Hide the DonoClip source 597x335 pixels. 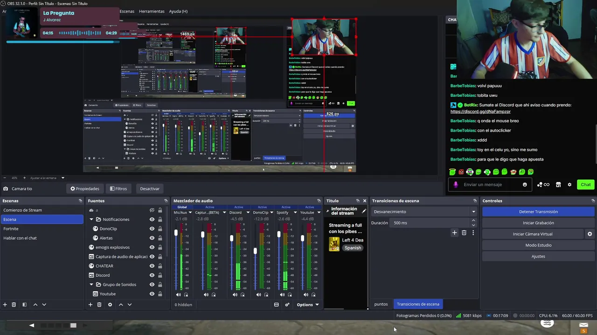click(x=152, y=229)
